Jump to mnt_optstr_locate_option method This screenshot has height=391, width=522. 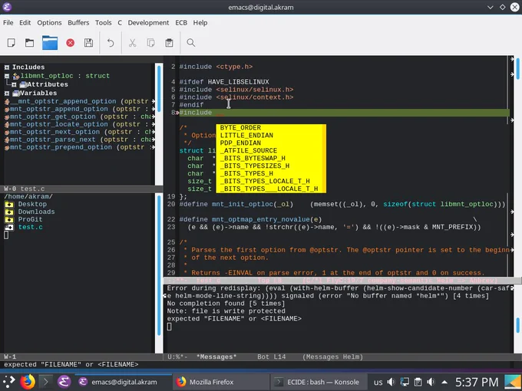coord(59,124)
